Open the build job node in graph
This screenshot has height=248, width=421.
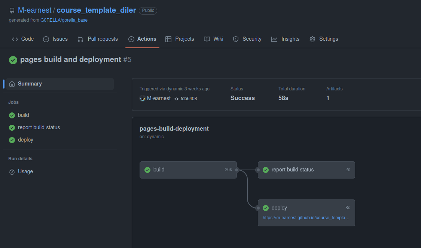pyautogui.click(x=188, y=170)
